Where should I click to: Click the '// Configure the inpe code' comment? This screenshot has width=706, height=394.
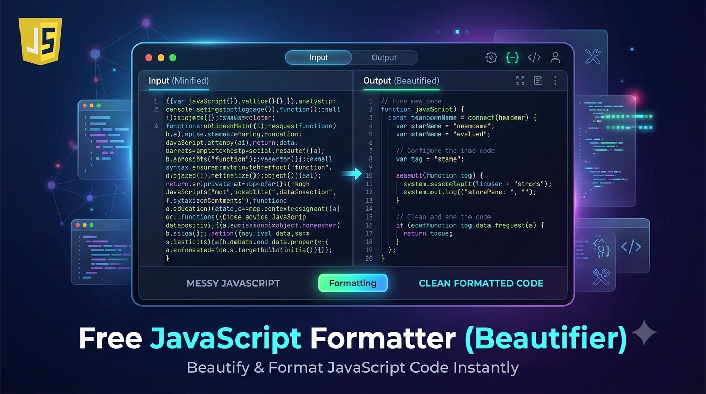click(x=445, y=151)
